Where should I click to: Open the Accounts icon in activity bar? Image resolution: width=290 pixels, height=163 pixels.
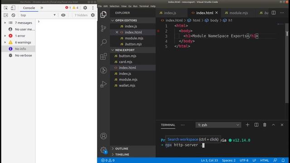click(103, 136)
